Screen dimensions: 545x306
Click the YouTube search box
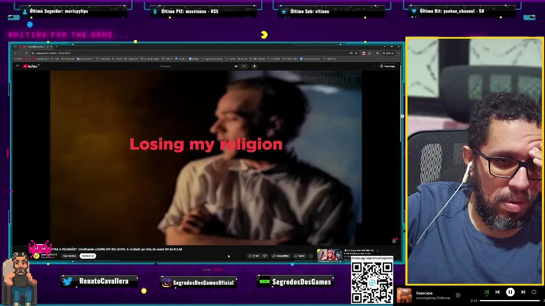pos(194,66)
